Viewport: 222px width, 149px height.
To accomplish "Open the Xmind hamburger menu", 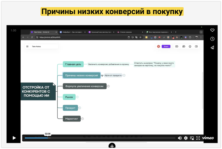I will coord(27,46).
